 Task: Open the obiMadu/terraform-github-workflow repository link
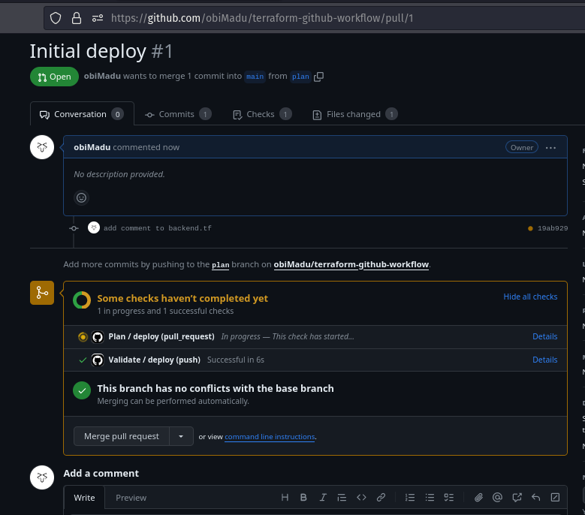click(351, 264)
